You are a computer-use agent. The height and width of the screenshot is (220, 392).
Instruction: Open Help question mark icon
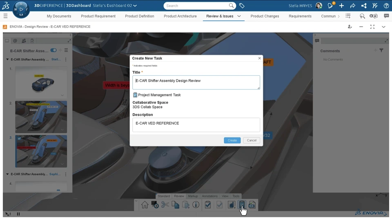(x=386, y=5)
